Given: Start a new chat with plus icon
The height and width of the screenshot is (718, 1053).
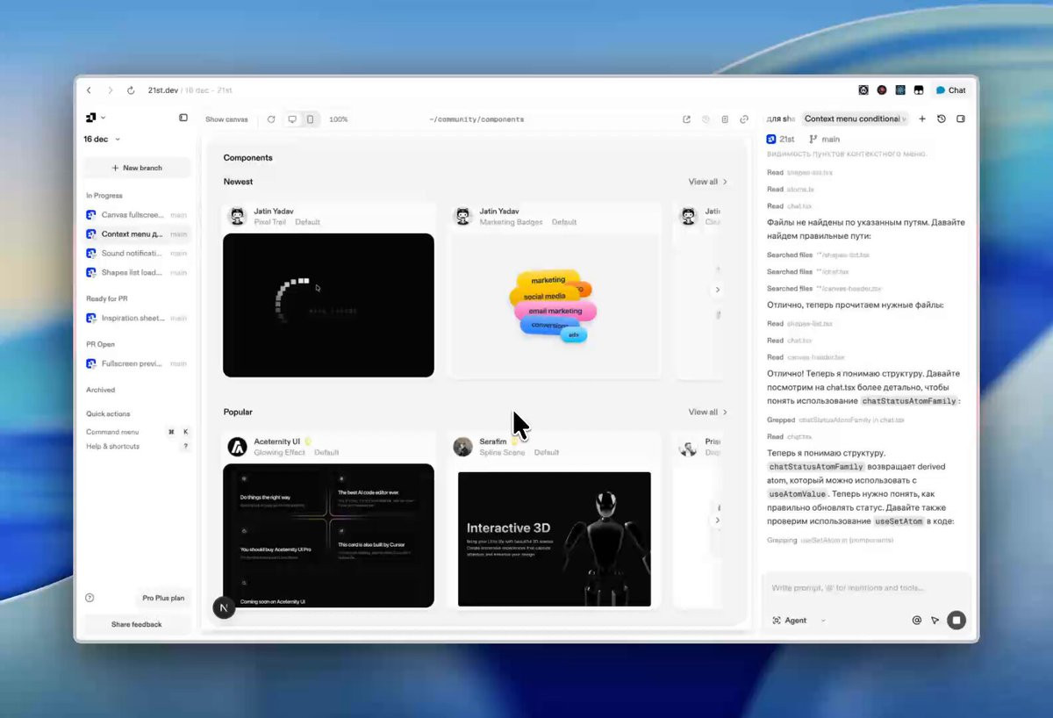Looking at the screenshot, I should [x=922, y=118].
